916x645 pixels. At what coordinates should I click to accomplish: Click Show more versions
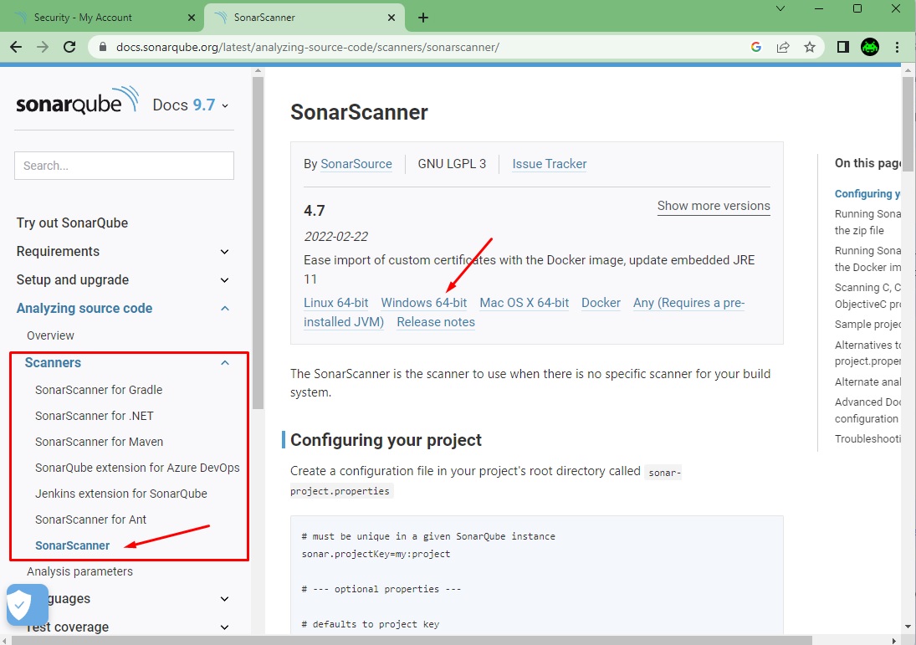pyautogui.click(x=714, y=206)
